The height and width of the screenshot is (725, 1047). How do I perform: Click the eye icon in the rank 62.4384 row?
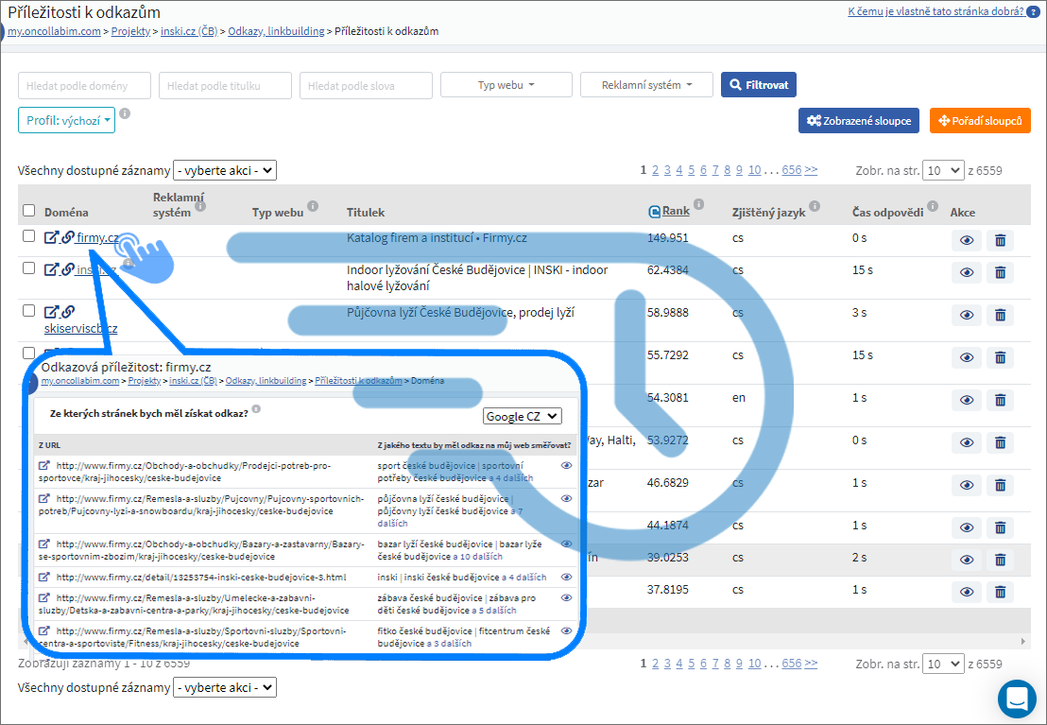click(x=966, y=272)
